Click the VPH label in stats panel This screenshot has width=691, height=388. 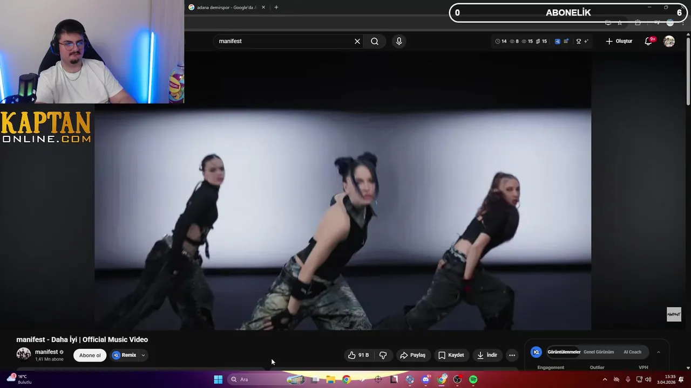[x=643, y=368]
